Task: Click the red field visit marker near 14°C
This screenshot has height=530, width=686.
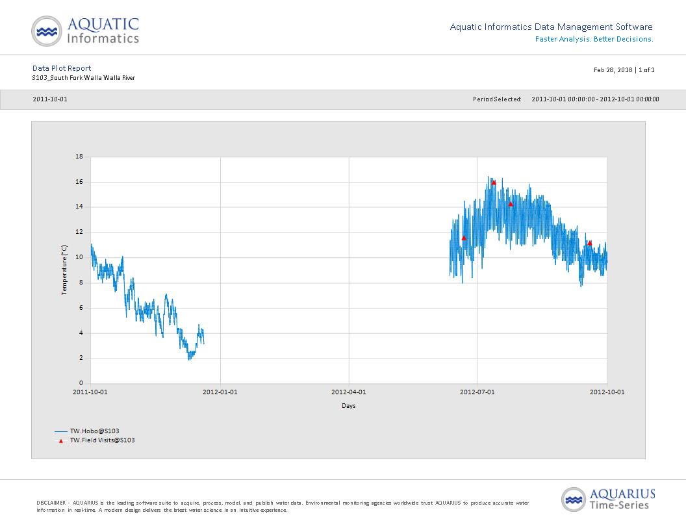Action: point(510,204)
